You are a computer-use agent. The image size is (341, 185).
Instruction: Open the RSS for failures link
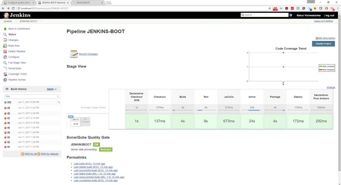pyautogui.click(x=50, y=154)
